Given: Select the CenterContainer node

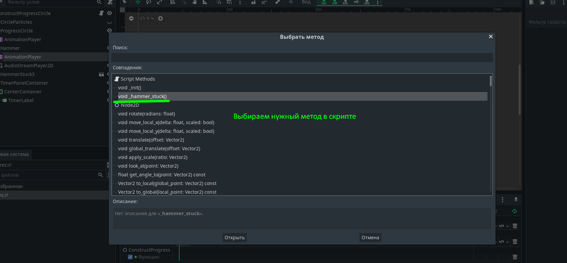Looking at the screenshot, I should (22, 92).
